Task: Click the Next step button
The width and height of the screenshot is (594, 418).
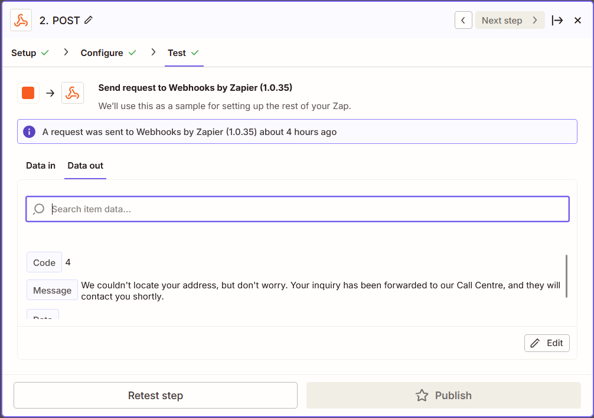Action: click(x=510, y=20)
